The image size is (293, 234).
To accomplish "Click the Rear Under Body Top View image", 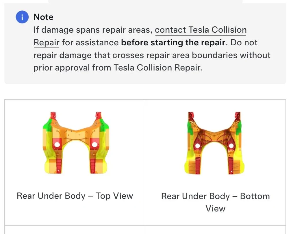I will point(76,143).
